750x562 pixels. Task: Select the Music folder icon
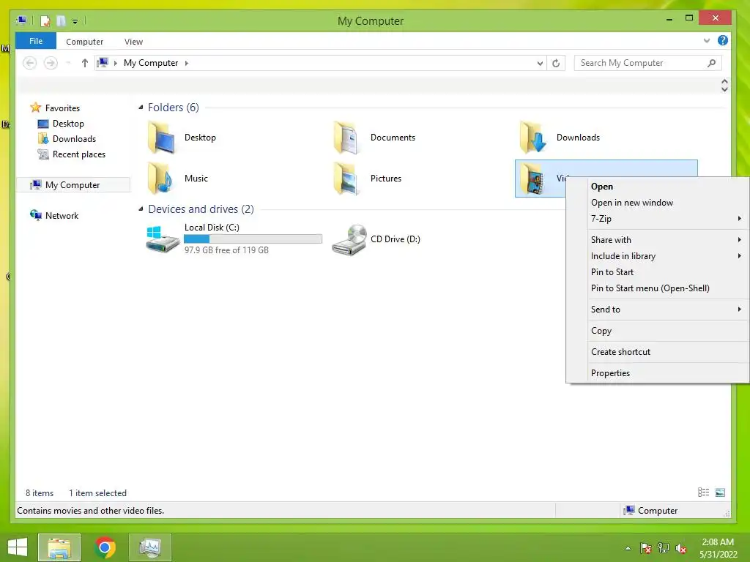coord(161,179)
